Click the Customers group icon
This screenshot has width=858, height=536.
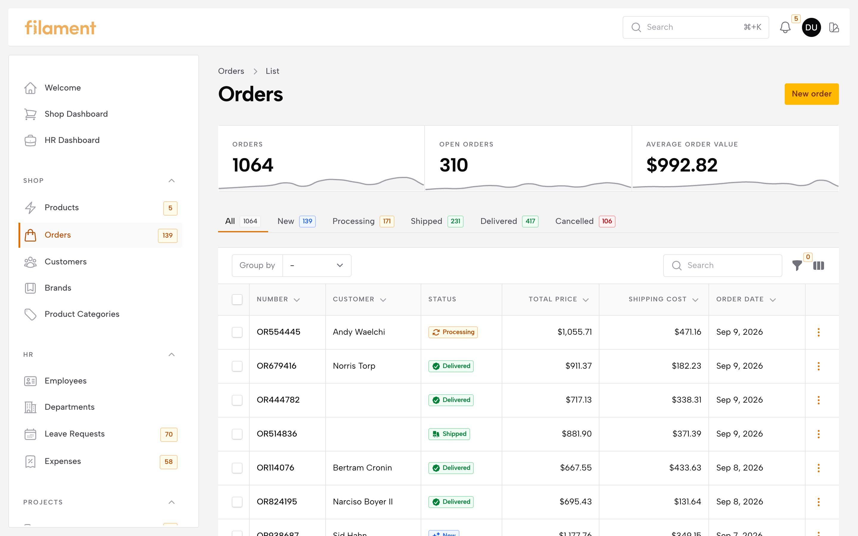(30, 262)
